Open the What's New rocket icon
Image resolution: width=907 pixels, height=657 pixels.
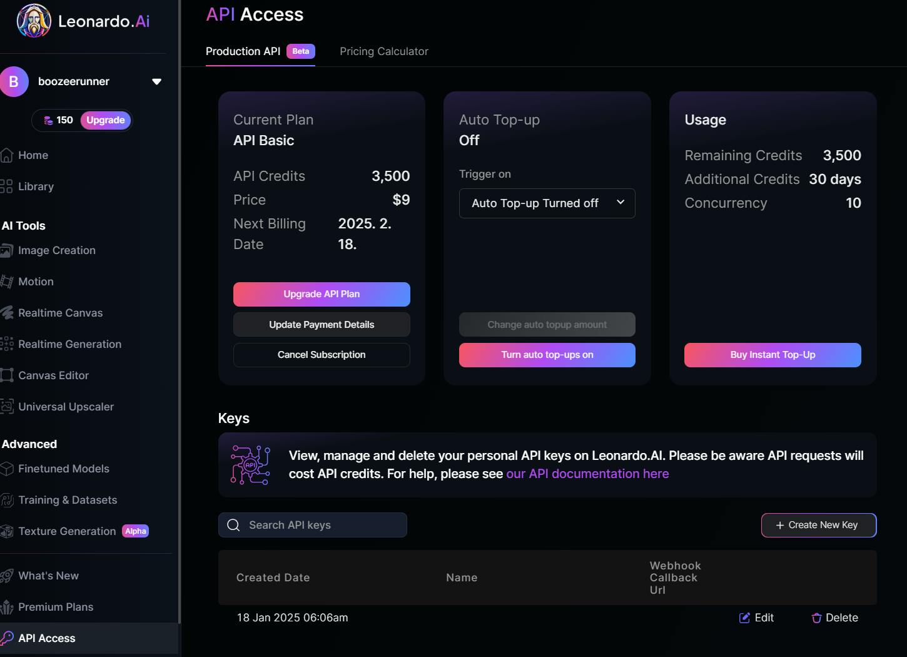[x=7, y=576]
